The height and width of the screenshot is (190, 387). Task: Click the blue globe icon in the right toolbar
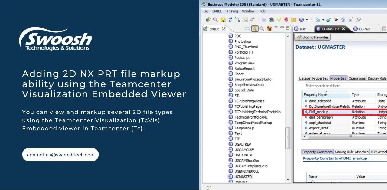tap(328, 20)
